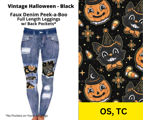This screenshot has height=120, width=143.
Task: Click the candy corn near top pumpkin
Action: pyautogui.click(x=115, y=24)
